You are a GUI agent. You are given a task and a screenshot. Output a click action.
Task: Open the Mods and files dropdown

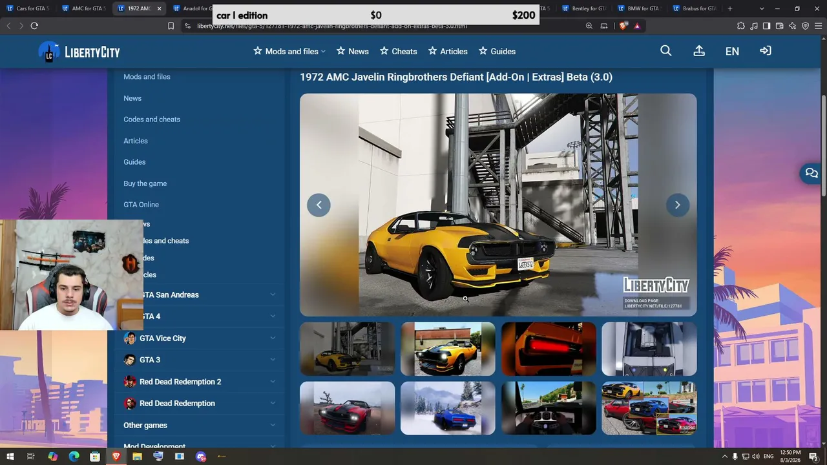click(289, 51)
